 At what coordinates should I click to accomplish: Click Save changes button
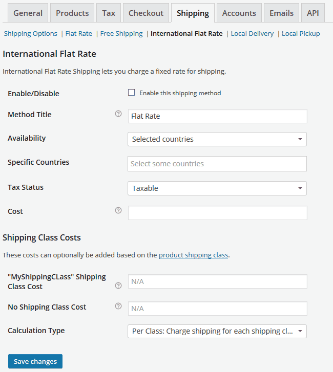pos(35,361)
